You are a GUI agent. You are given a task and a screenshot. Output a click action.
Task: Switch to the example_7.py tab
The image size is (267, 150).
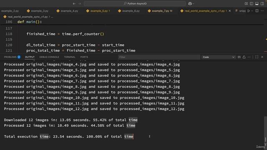[x=160, y=11]
